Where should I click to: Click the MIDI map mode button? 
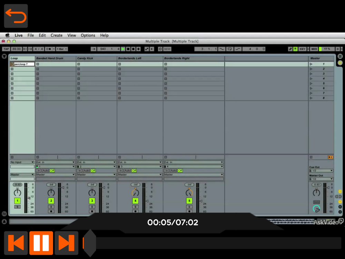click(x=314, y=49)
